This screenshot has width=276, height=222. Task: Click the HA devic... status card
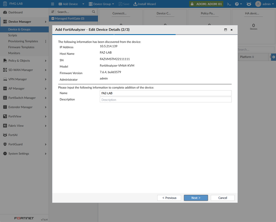click(x=253, y=26)
